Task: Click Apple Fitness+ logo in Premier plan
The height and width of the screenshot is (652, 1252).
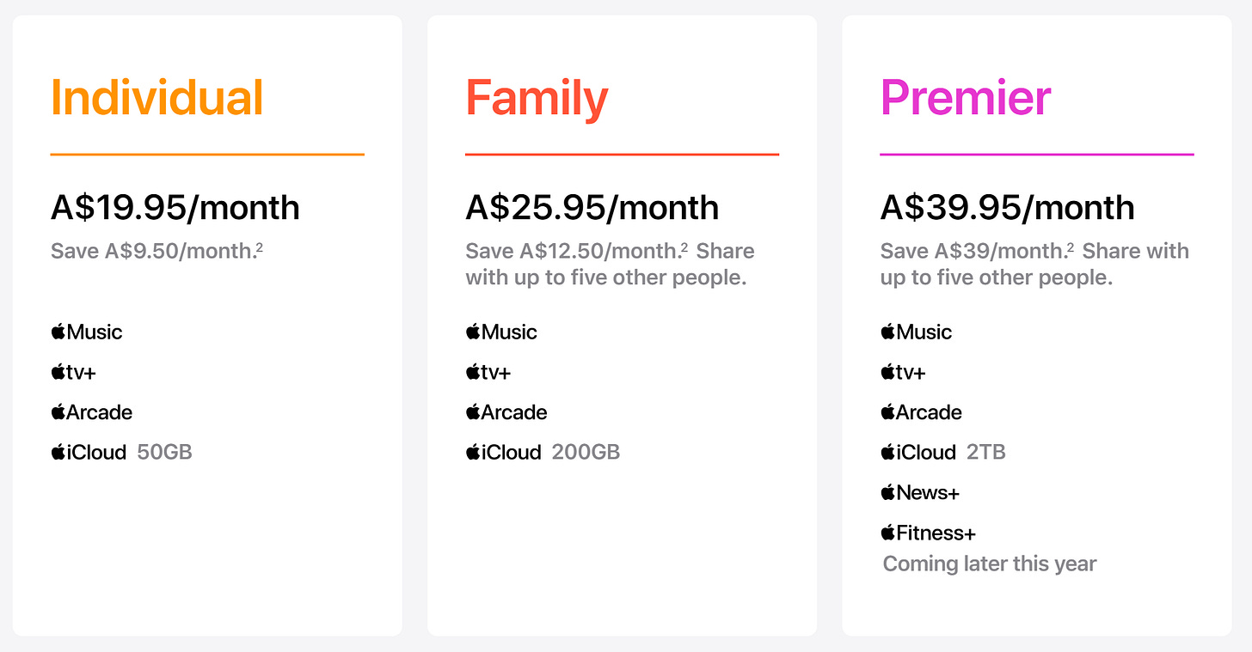Action: coord(928,533)
